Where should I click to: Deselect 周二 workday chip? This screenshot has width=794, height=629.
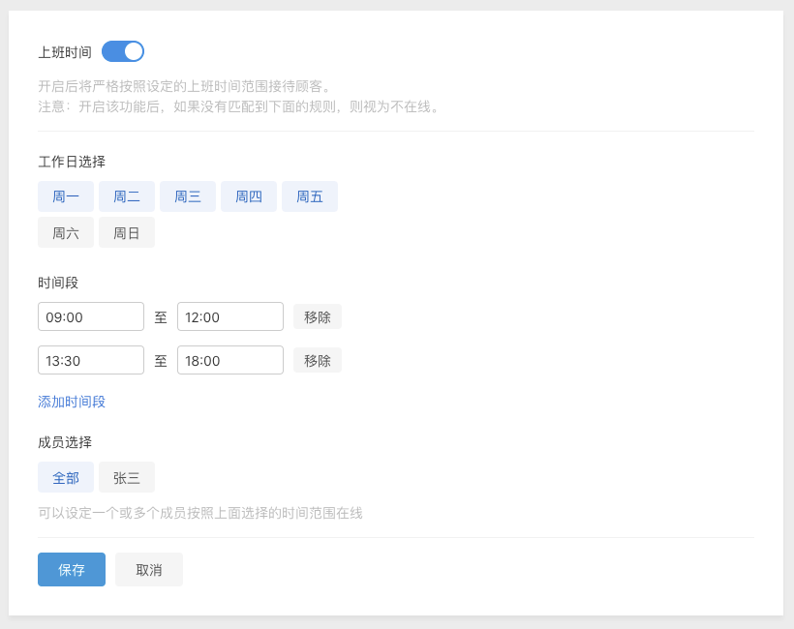click(x=127, y=196)
